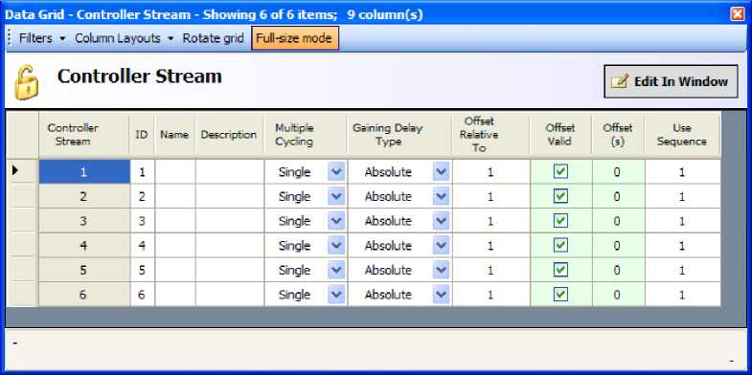Close the Data Grid window

[737, 14]
